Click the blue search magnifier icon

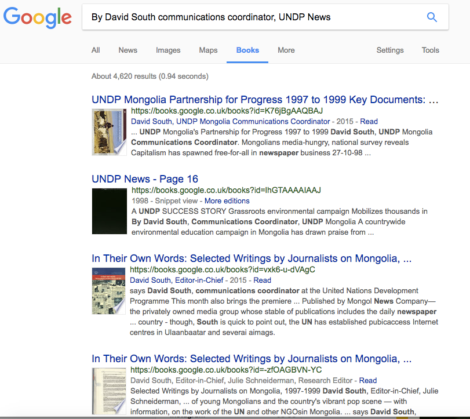point(432,17)
